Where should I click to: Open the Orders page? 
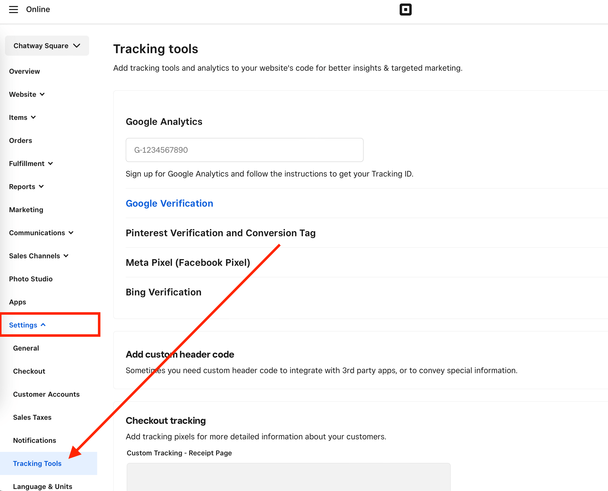[x=21, y=141]
